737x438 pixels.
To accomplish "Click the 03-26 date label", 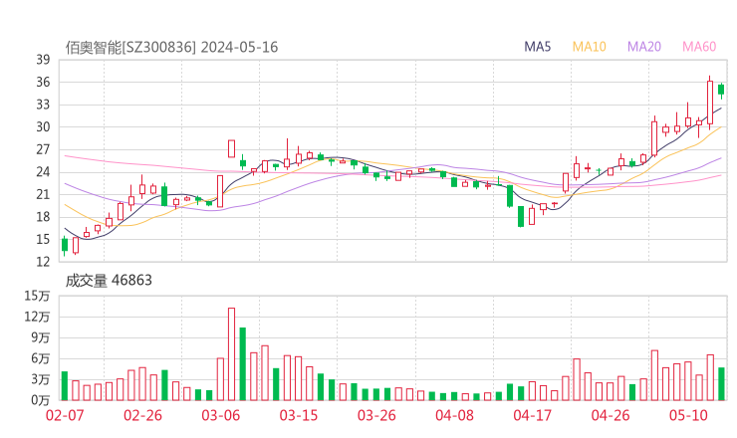I will coord(376,415).
